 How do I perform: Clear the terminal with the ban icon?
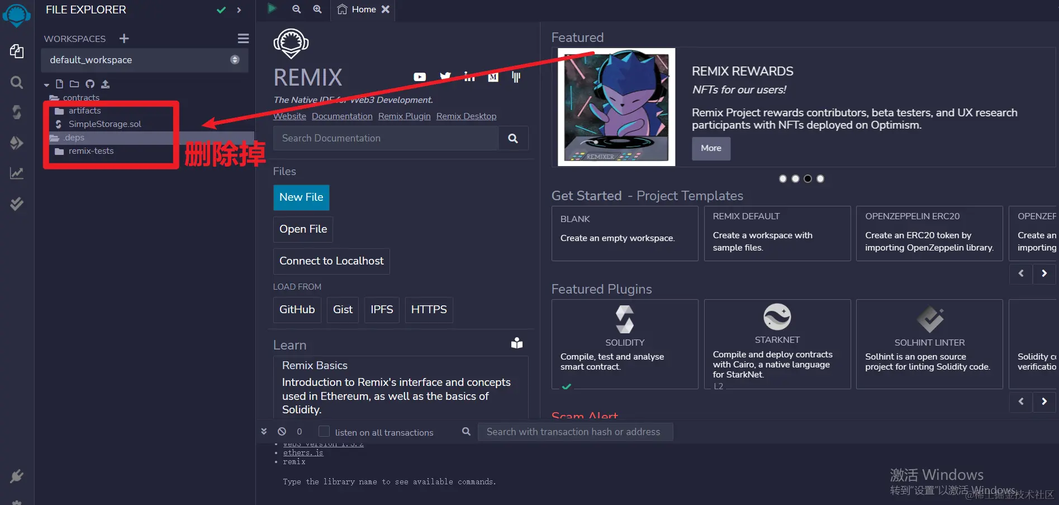pos(282,431)
